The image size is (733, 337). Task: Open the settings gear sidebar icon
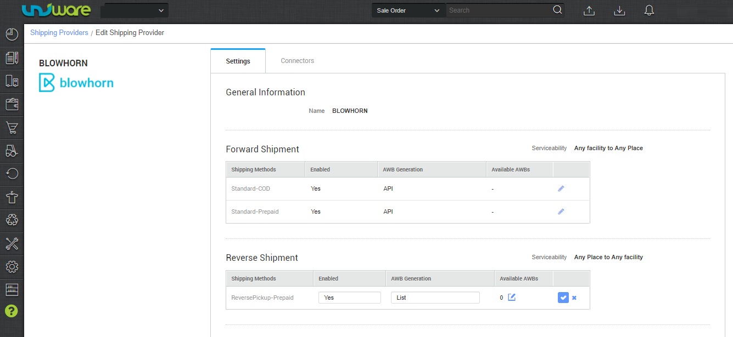click(12, 267)
